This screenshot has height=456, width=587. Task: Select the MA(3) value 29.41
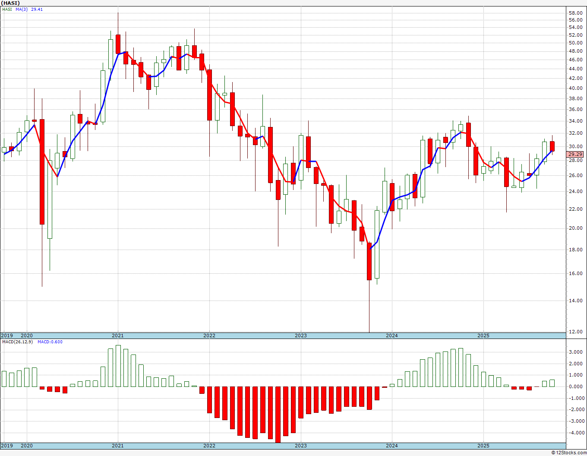(x=37, y=9)
